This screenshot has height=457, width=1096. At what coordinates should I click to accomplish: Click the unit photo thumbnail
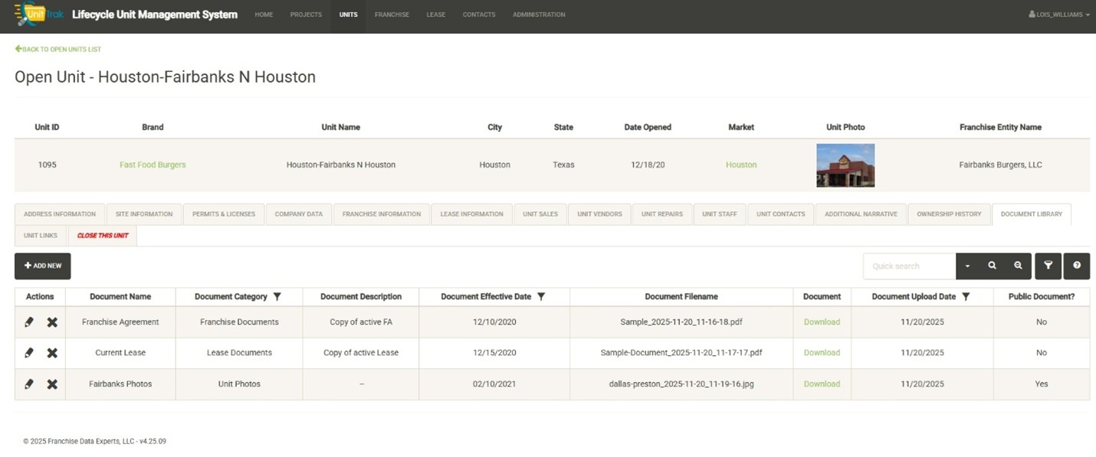[845, 165]
